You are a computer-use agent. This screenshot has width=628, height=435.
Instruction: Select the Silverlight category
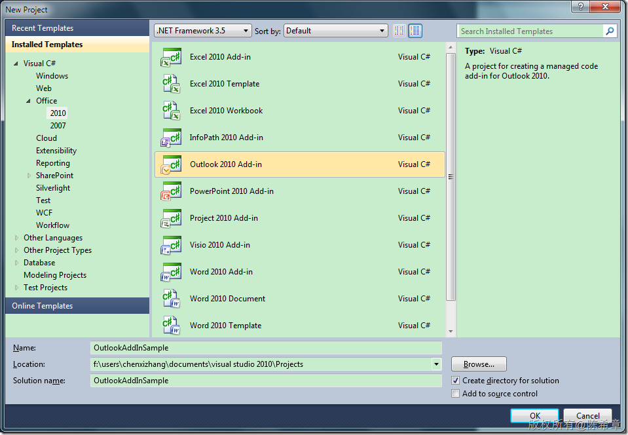pos(53,188)
